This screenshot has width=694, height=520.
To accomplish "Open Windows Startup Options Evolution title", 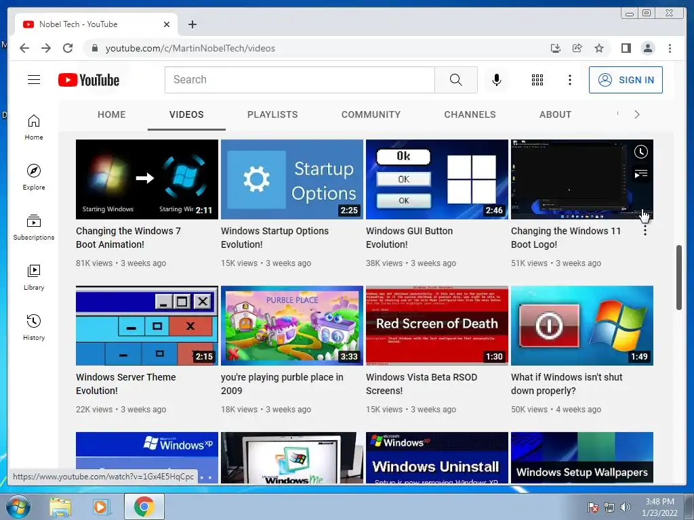I will coord(274,238).
